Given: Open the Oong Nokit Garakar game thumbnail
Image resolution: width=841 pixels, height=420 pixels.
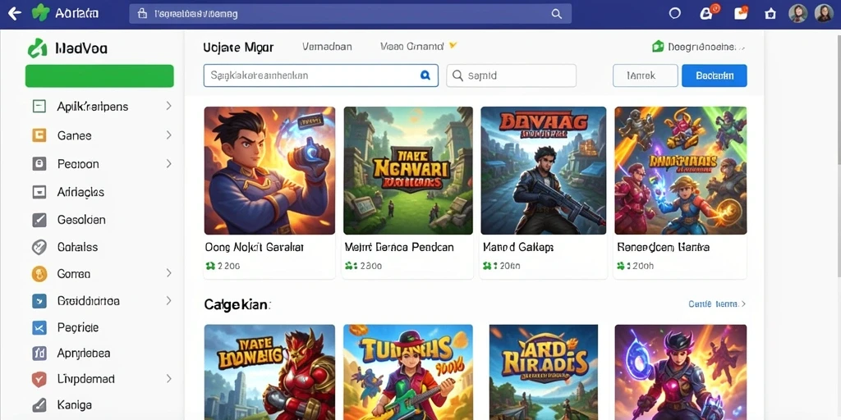Looking at the screenshot, I should [x=269, y=171].
